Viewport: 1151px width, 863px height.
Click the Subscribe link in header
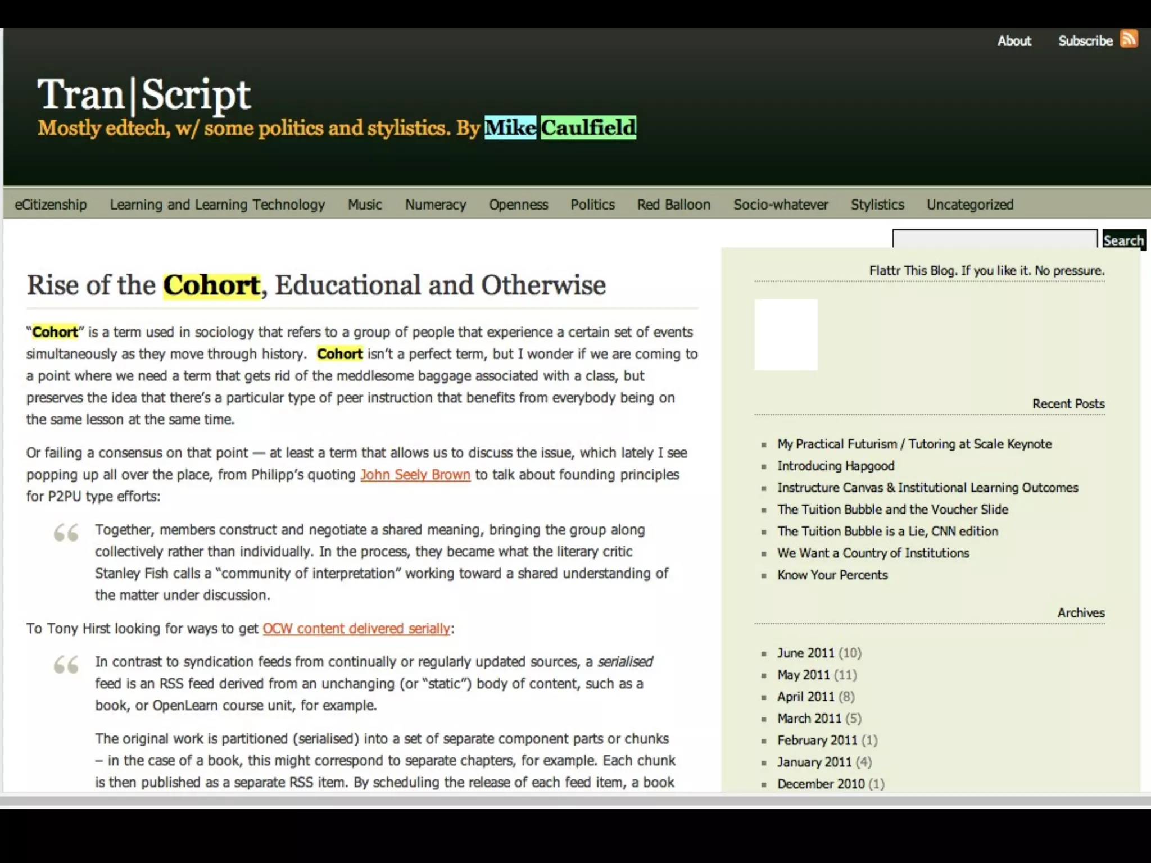pos(1085,41)
